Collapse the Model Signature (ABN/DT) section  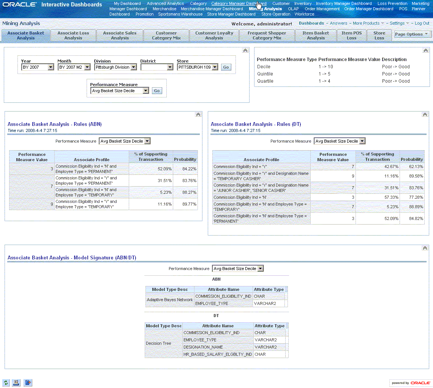click(425, 248)
